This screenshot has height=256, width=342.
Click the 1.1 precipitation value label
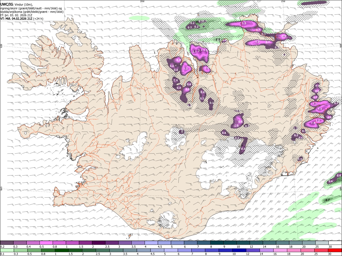[x=207, y=69]
